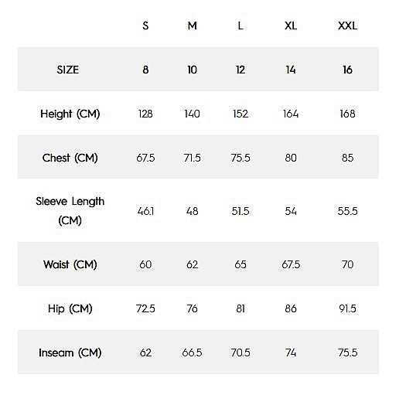The image size is (406, 395).
Task: Click the M column header
Action: (x=192, y=26)
